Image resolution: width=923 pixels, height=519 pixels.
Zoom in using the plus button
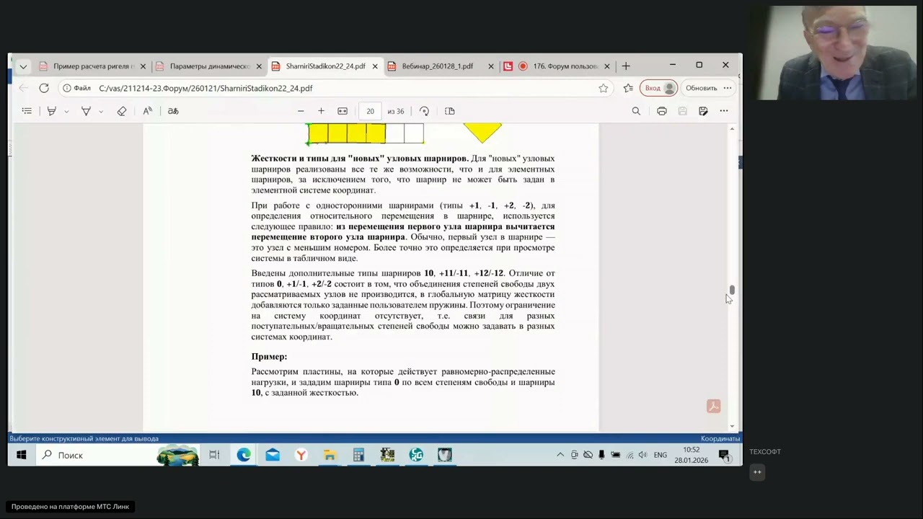(321, 111)
